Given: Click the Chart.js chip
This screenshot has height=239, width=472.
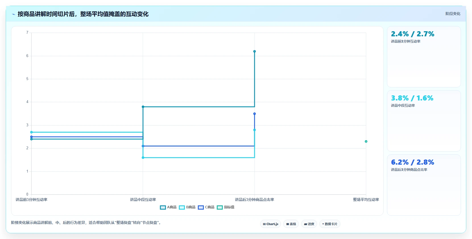Looking at the screenshot, I should tap(270, 224).
